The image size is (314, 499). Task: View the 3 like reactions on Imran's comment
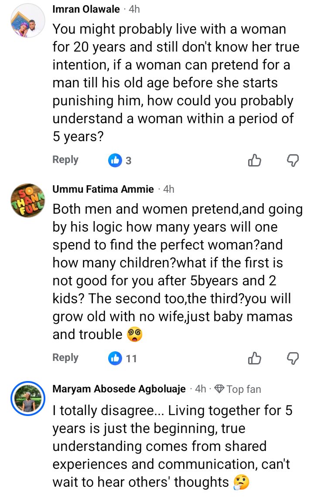pos(120,160)
